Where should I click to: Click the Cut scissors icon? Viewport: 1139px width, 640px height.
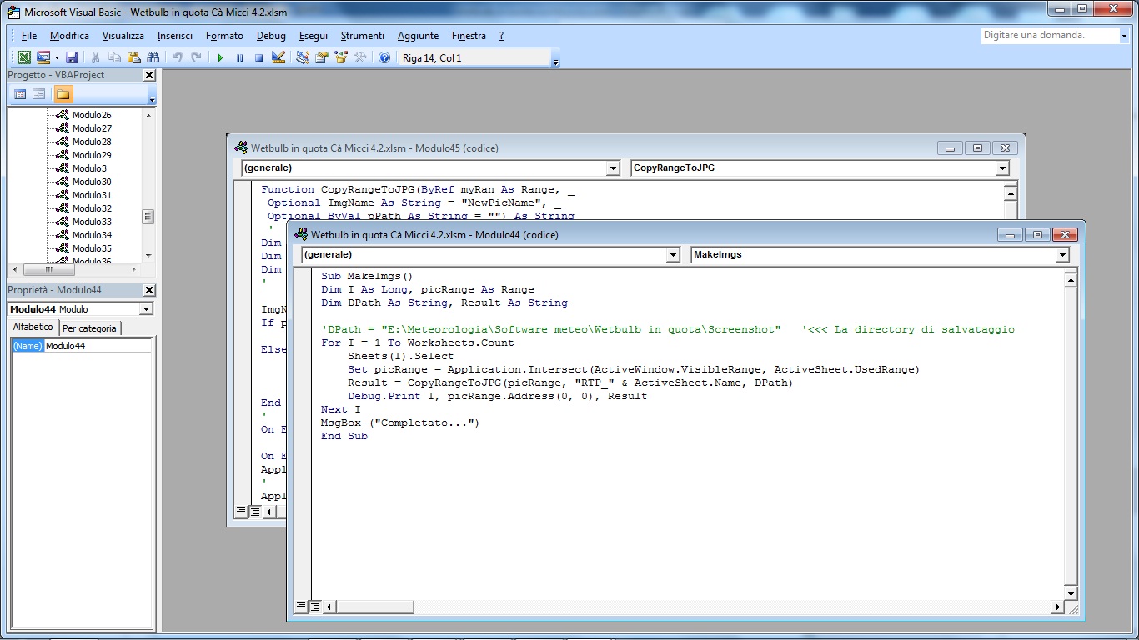(96, 57)
